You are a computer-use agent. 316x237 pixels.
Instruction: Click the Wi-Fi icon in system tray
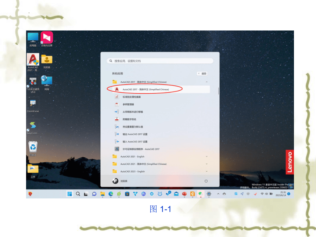[x=262, y=194]
